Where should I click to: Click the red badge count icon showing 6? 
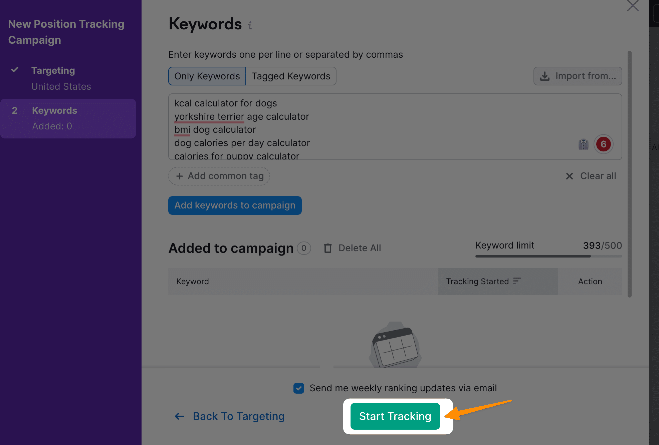tap(603, 144)
